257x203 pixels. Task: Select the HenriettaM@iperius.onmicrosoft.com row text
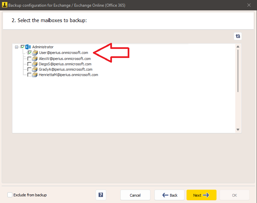[69, 75]
